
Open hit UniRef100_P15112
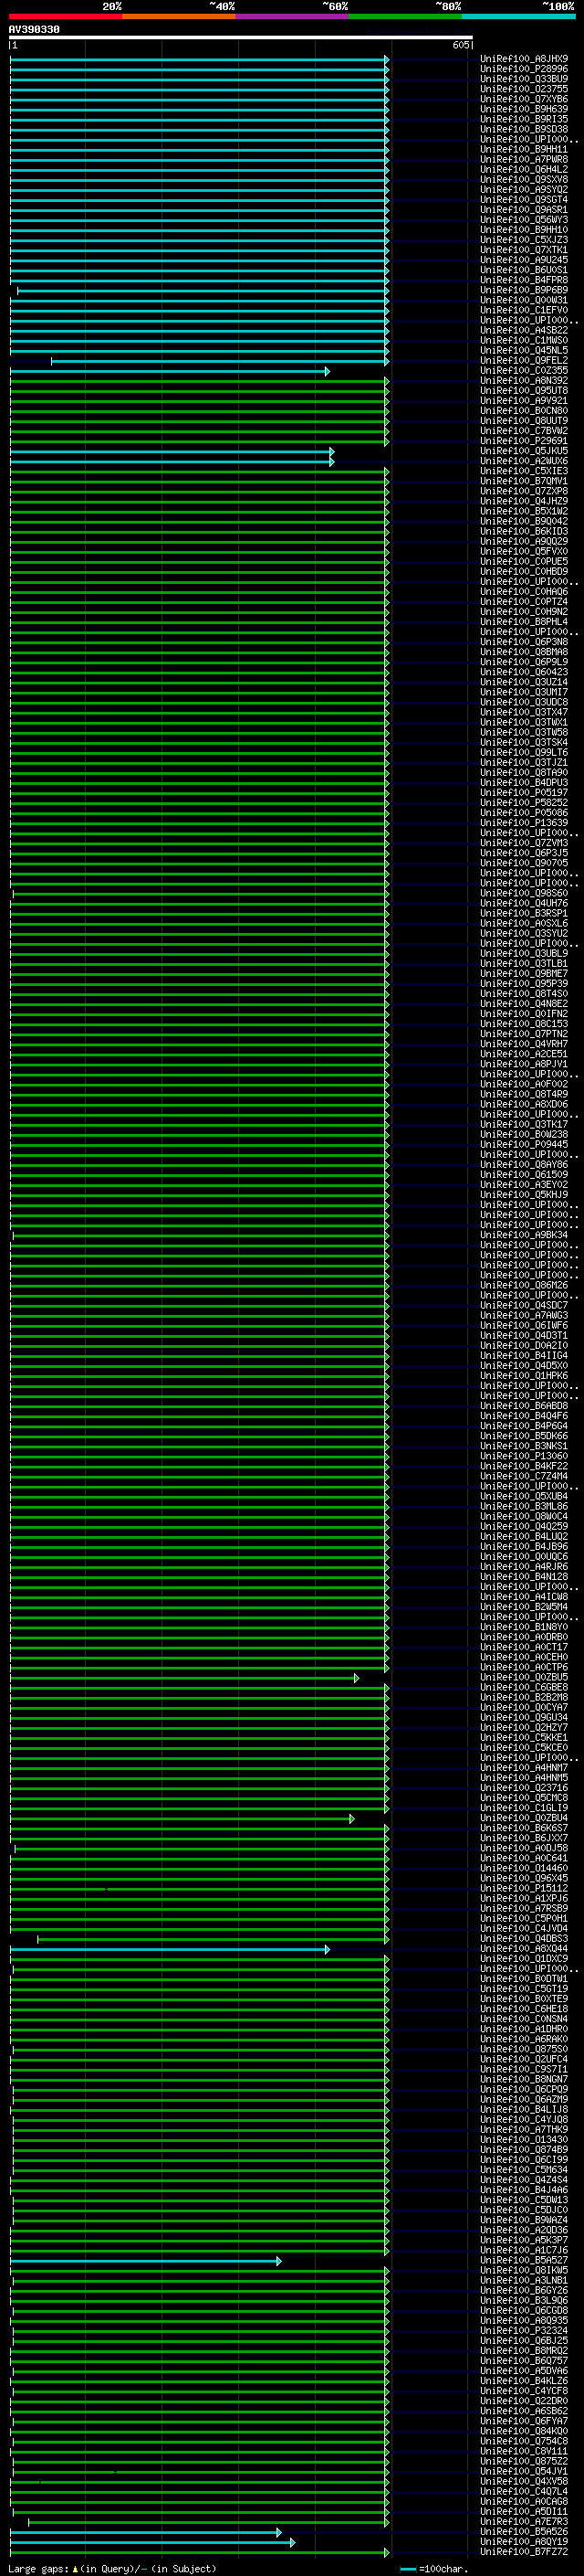tap(524, 1888)
